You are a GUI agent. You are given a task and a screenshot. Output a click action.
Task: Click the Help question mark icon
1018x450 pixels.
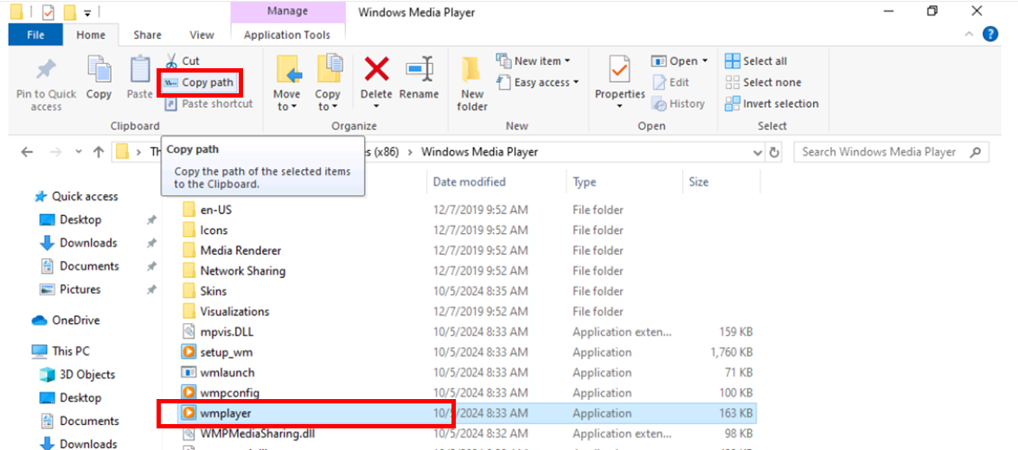(x=990, y=35)
